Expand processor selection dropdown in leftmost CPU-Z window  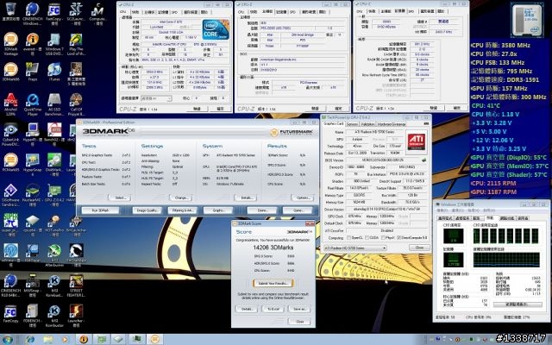point(156,98)
